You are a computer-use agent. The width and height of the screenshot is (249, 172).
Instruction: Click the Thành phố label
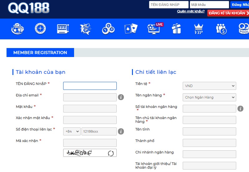click(145, 141)
